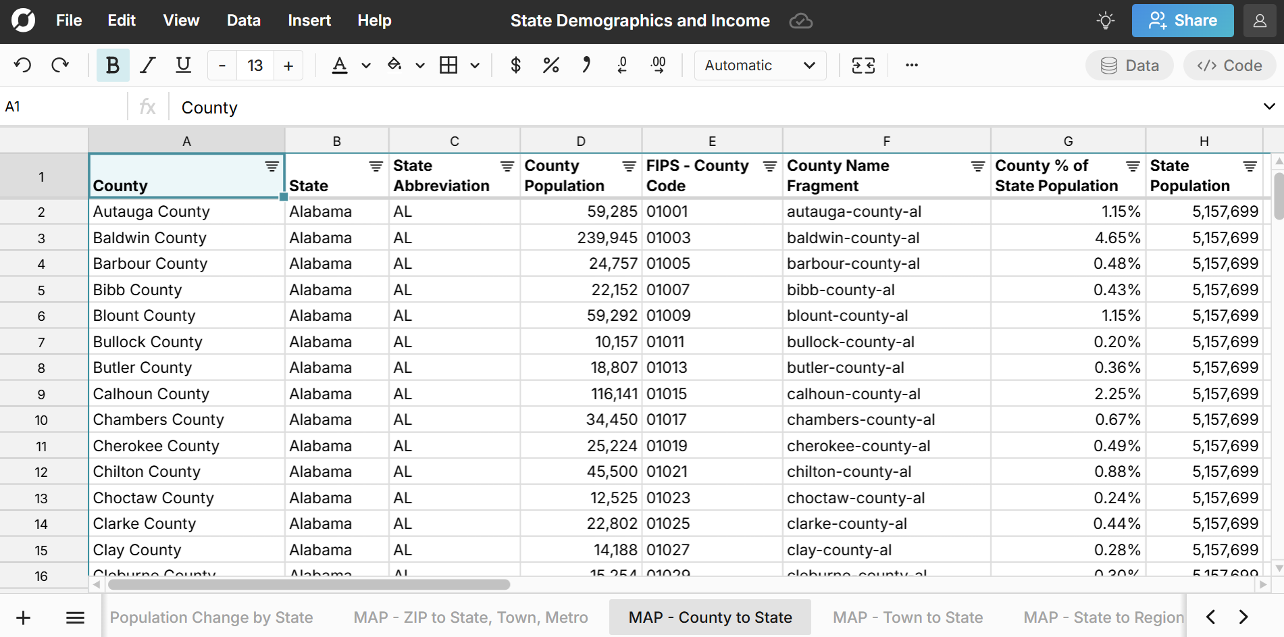
Task: Click the increase decimal places icon
Action: [658, 66]
